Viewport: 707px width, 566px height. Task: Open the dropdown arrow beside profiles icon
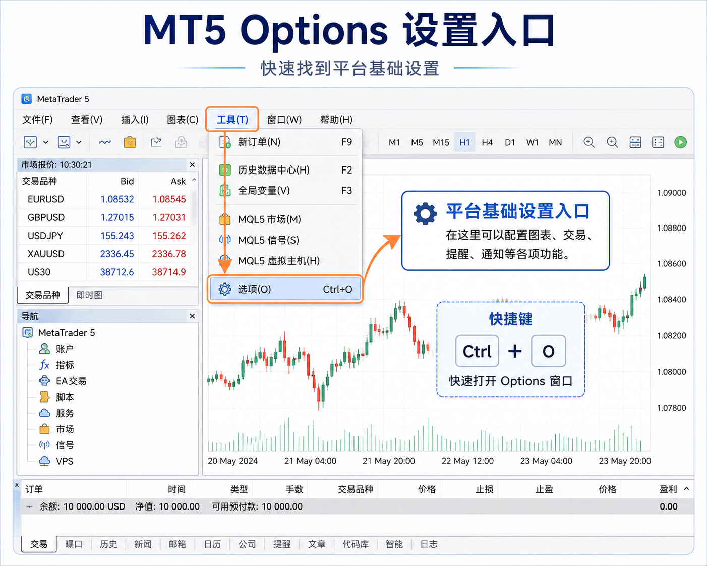pyautogui.click(x=79, y=142)
